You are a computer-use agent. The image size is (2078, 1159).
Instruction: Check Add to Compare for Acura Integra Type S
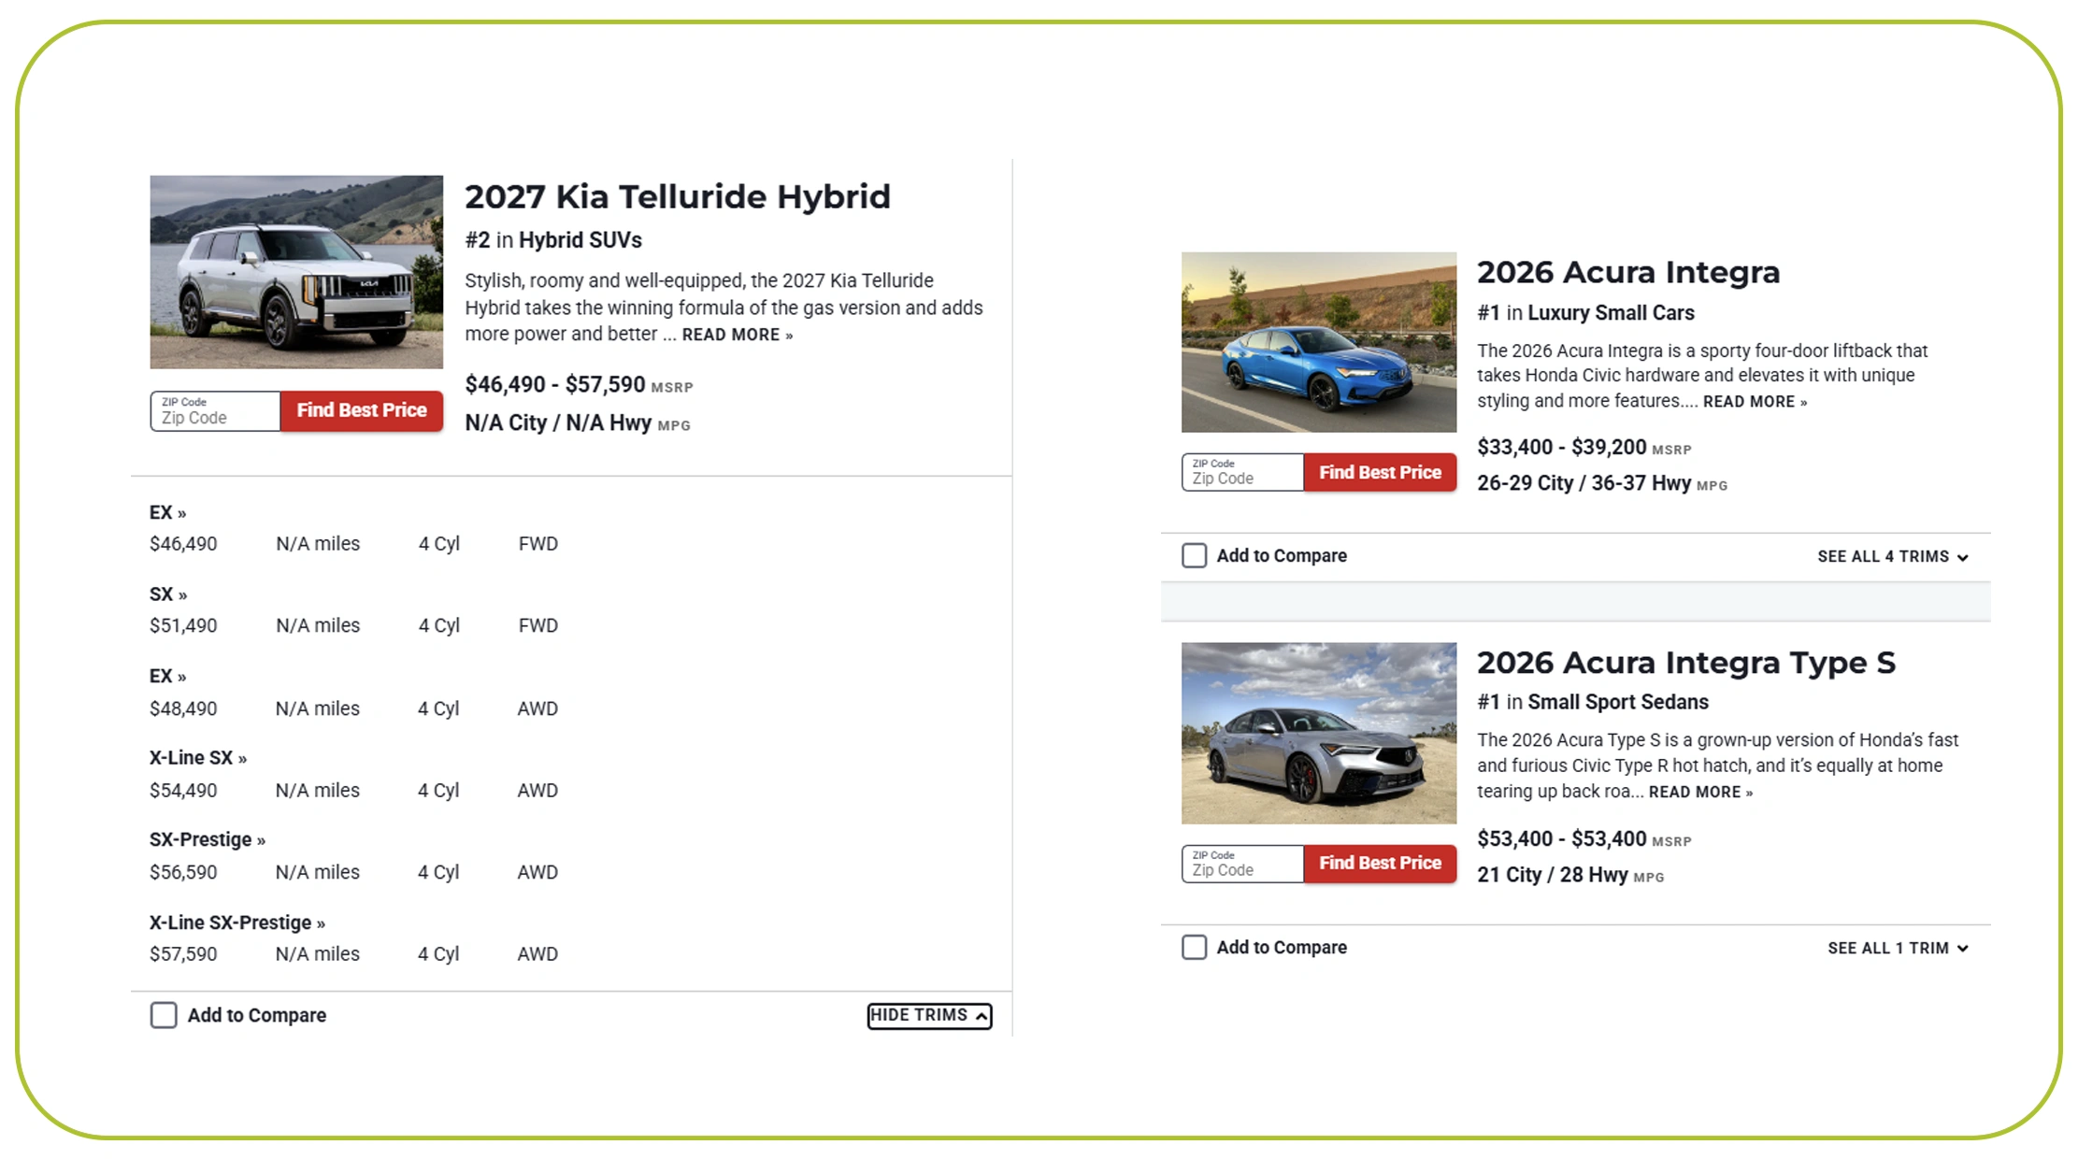pyautogui.click(x=1194, y=947)
